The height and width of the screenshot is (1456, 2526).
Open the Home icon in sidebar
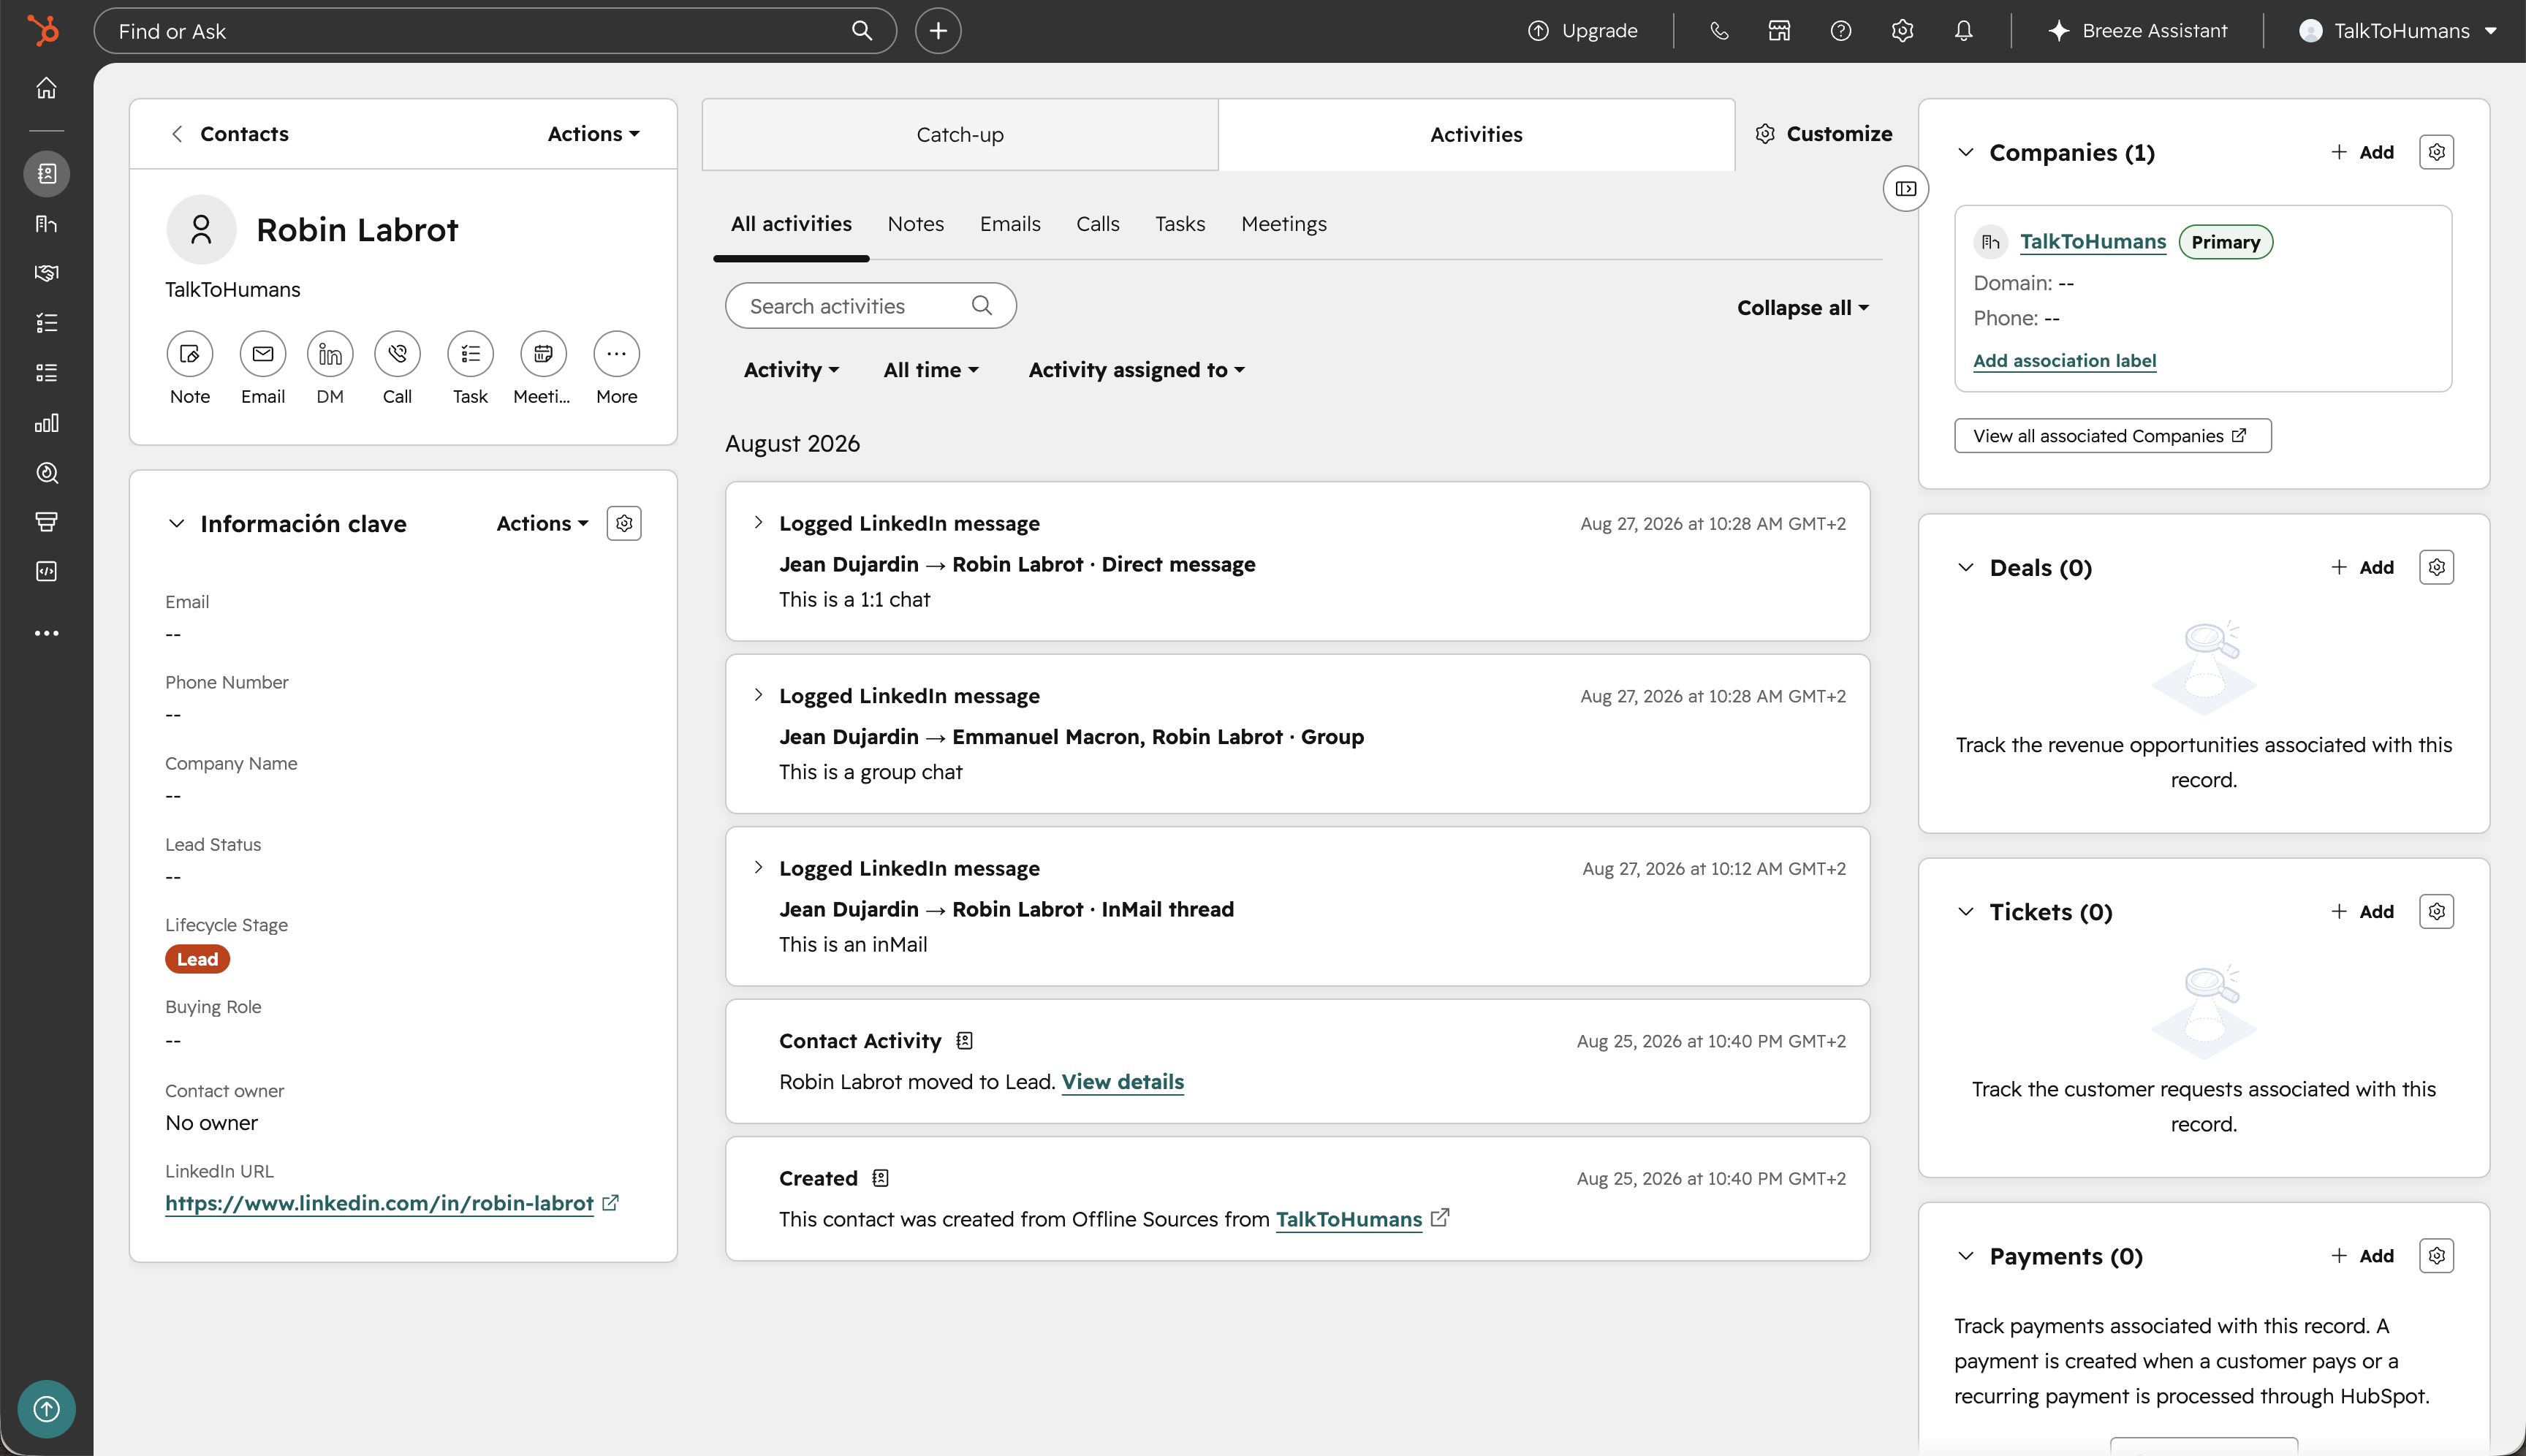[46, 88]
